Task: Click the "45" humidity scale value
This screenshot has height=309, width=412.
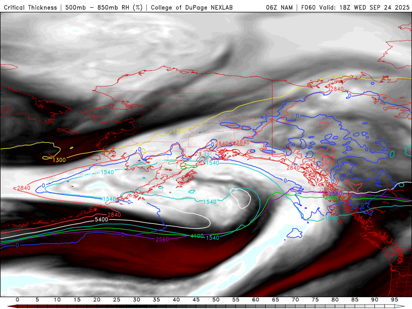Action: pyautogui.click(x=196, y=300)
